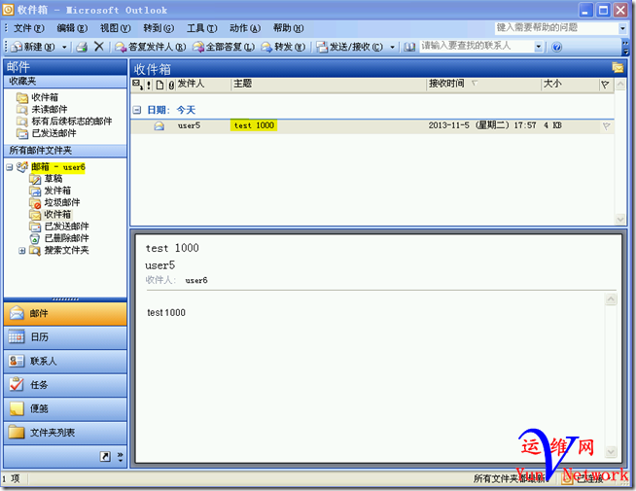
Task: Open the help question mark icon
Action: click(x=557, y=47)
